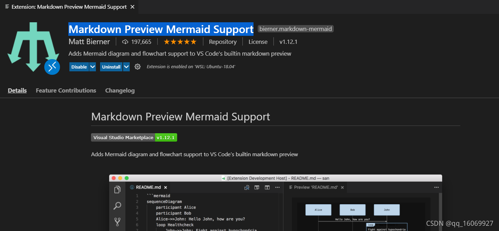499x231 pixels.
Task: Click open preview to the side icon in demo
Action: [257, 187]
